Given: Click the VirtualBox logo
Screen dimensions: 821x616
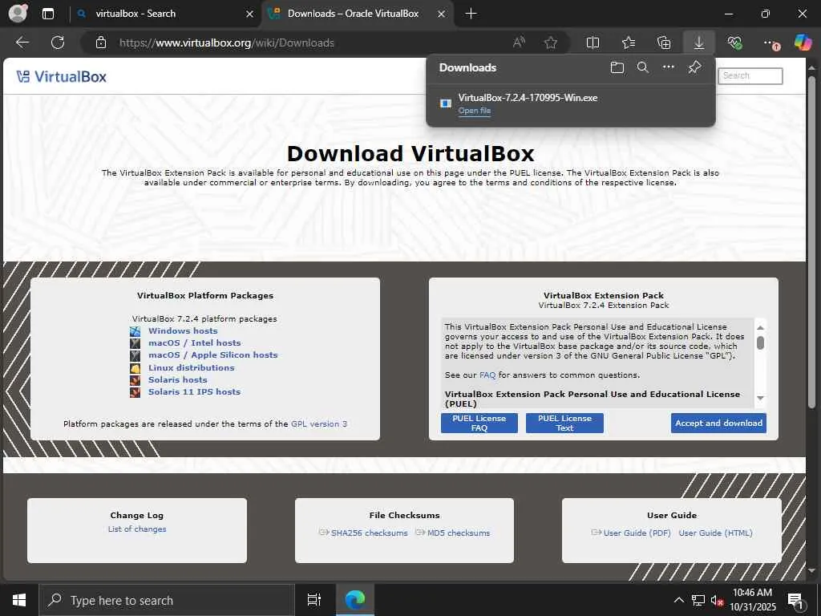Looking at the screenshot, I should pyautogui.click(x=61, y=76).
